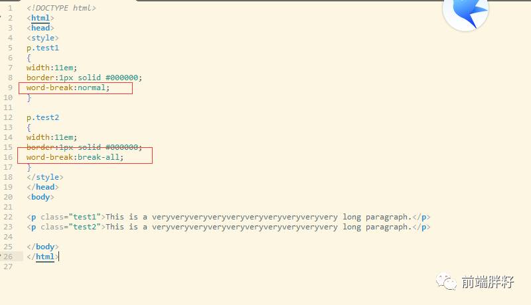Click the word "paragraph." on line 23
The height and width of the screenshot is (305, 531).
point(389,227)
